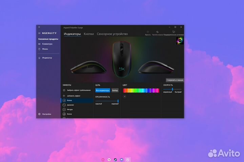
Task: Open Индикатор in the sidebar
Action: click(47, 58)
